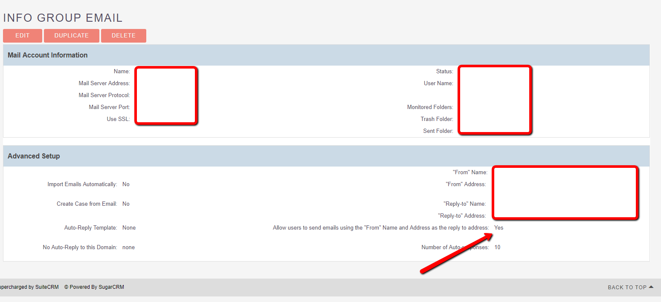
Task: Click the Trash Folder: label
Action: [x=437, y=119]
